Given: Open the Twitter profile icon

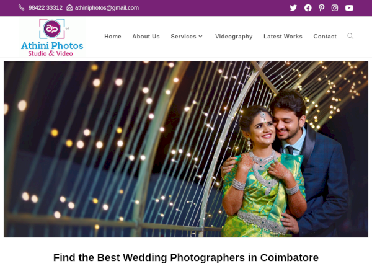Looking at the screenshot, I should click(x=293, y=8).
